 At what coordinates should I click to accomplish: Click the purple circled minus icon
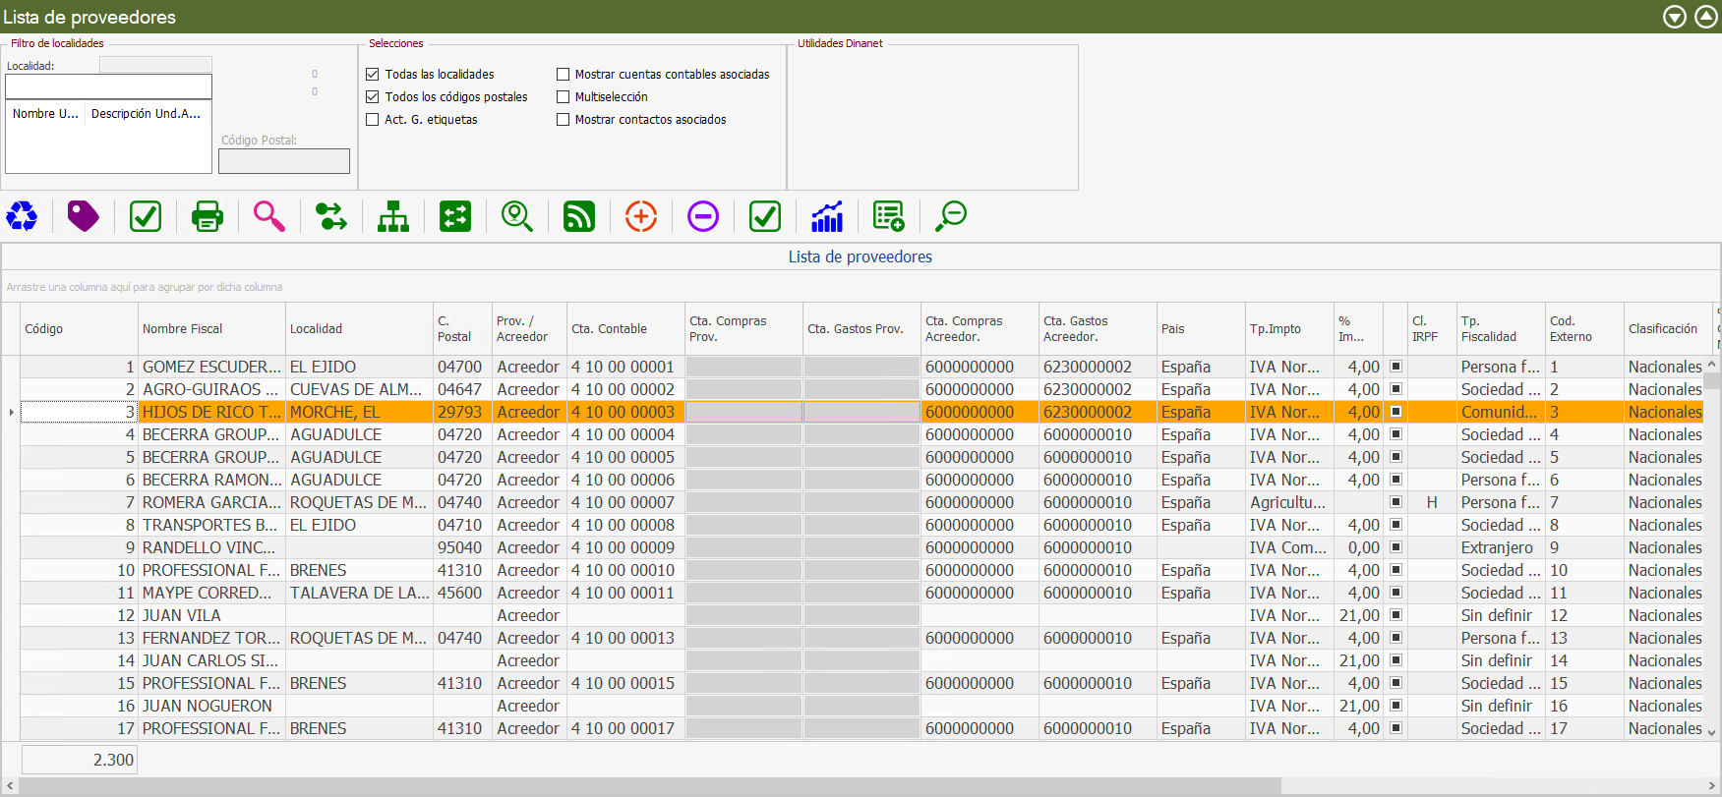(703, 216)
